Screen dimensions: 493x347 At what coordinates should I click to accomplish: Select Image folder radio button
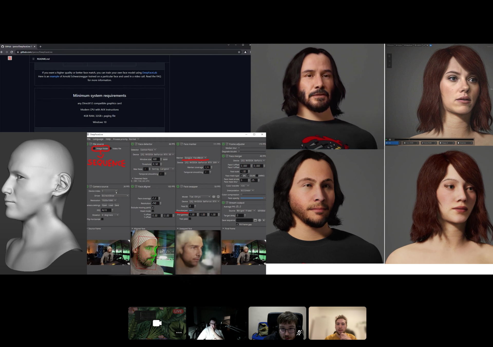tap(94, 148)
